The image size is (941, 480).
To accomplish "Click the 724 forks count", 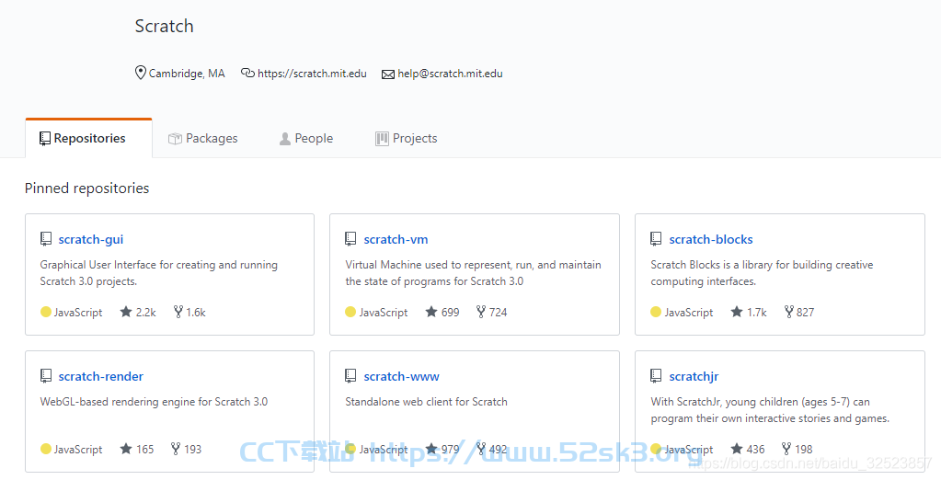I will 499,312.
